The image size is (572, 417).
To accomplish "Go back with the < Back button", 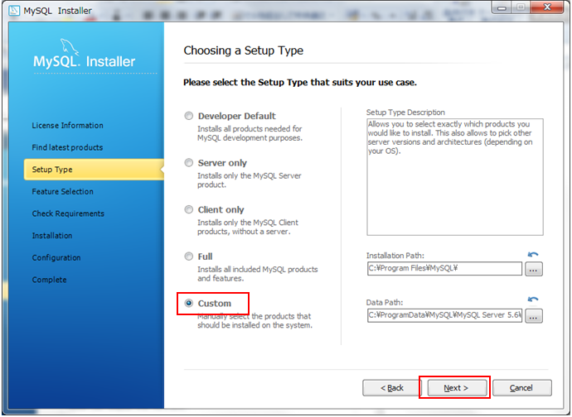I will click(391, 388).
